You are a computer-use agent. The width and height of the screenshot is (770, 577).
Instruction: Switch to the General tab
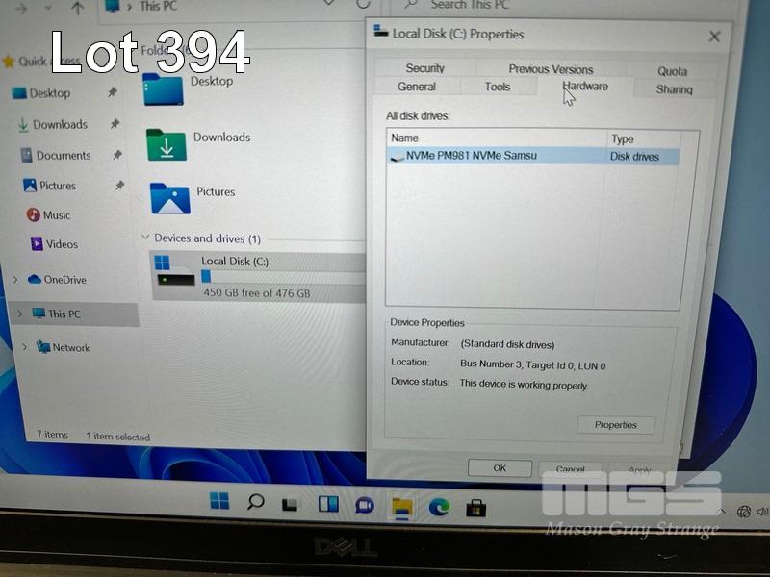417,87
